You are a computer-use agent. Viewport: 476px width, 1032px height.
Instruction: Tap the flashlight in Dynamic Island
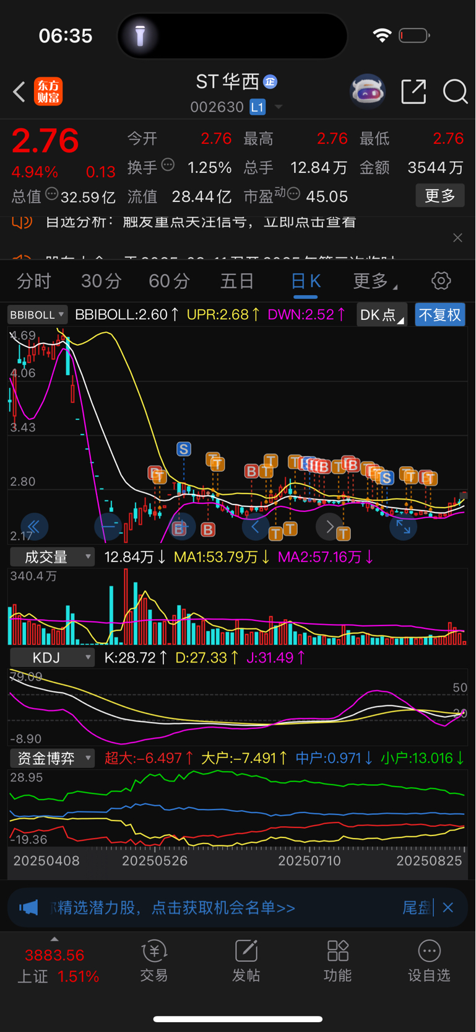pos(141,35)
